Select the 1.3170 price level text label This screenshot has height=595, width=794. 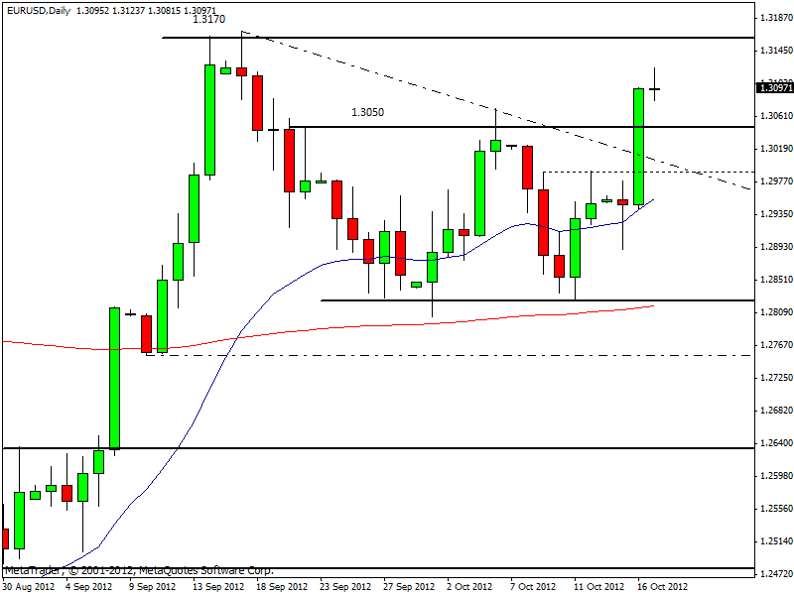tap(208, 19)
